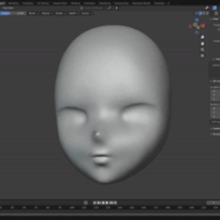Switch to the Geometry Nodes workspace tab
The height and width of the screenshot is (220, 220).
(x=141, y=3)
